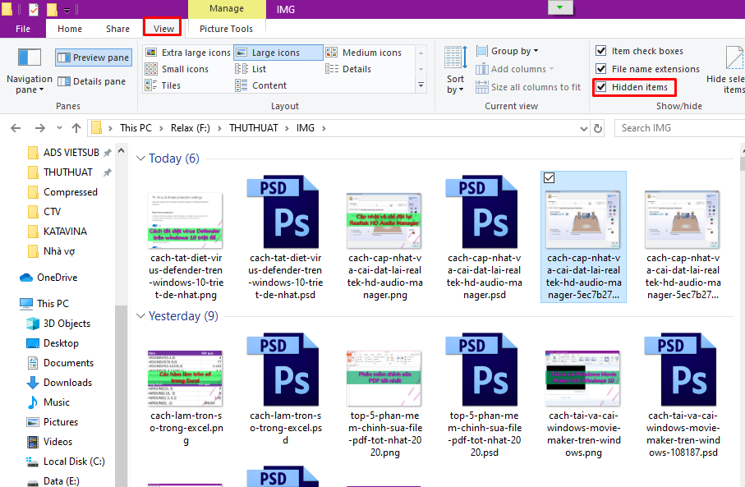Open the Group by dropdown
The image size is (745, 487).
click(508, 51)
